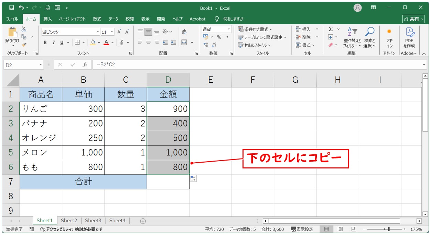Viewport: 431px width, 235px height.
Task: Open the number format 通貨 dropdown
Action: pyautogui.click(x=229, y=30)
